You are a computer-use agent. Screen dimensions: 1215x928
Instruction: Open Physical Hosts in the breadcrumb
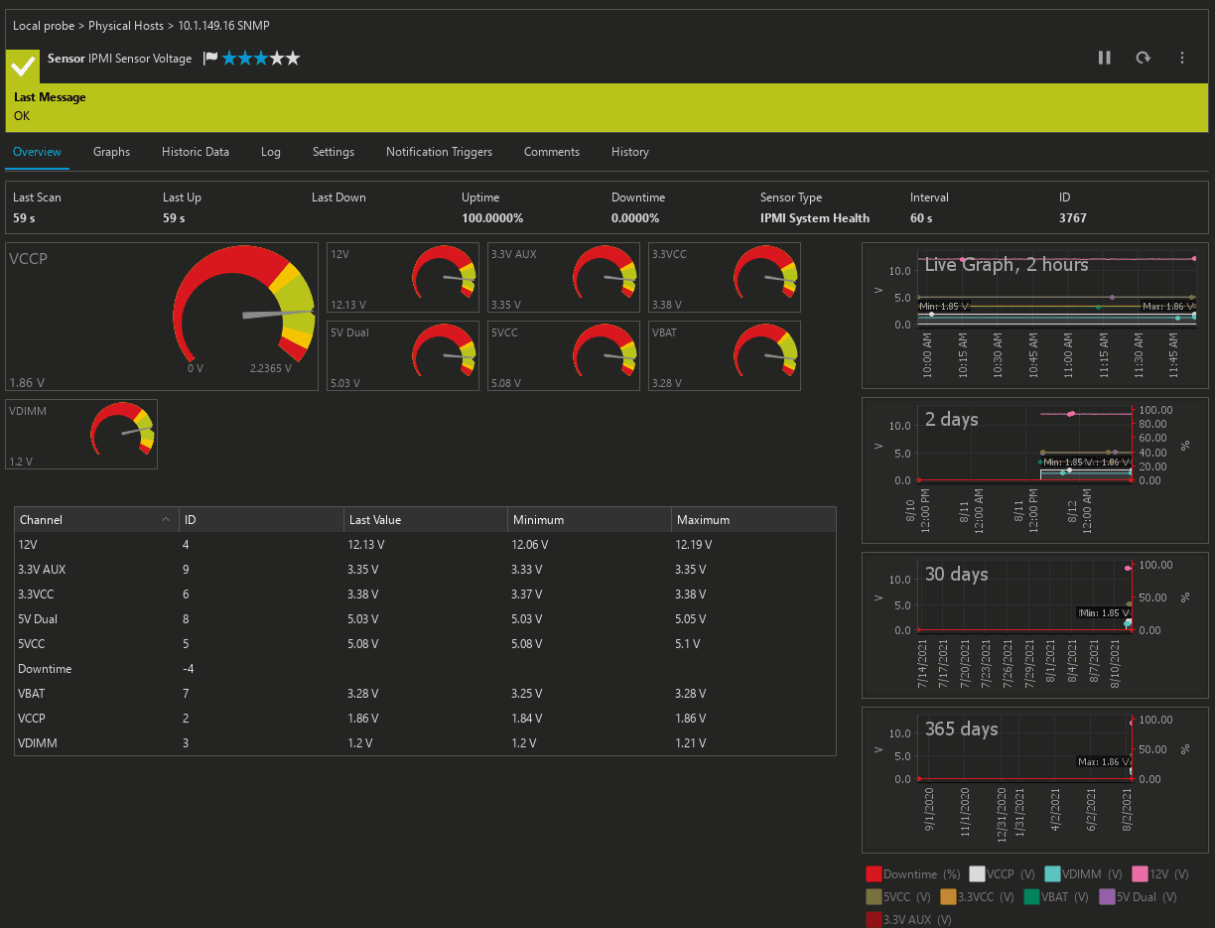128,25
